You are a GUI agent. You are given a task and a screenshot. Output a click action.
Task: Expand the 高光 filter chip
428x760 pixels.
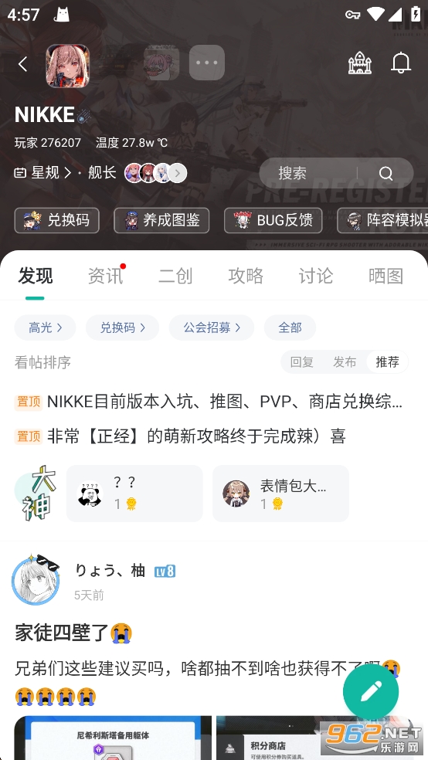45,327
